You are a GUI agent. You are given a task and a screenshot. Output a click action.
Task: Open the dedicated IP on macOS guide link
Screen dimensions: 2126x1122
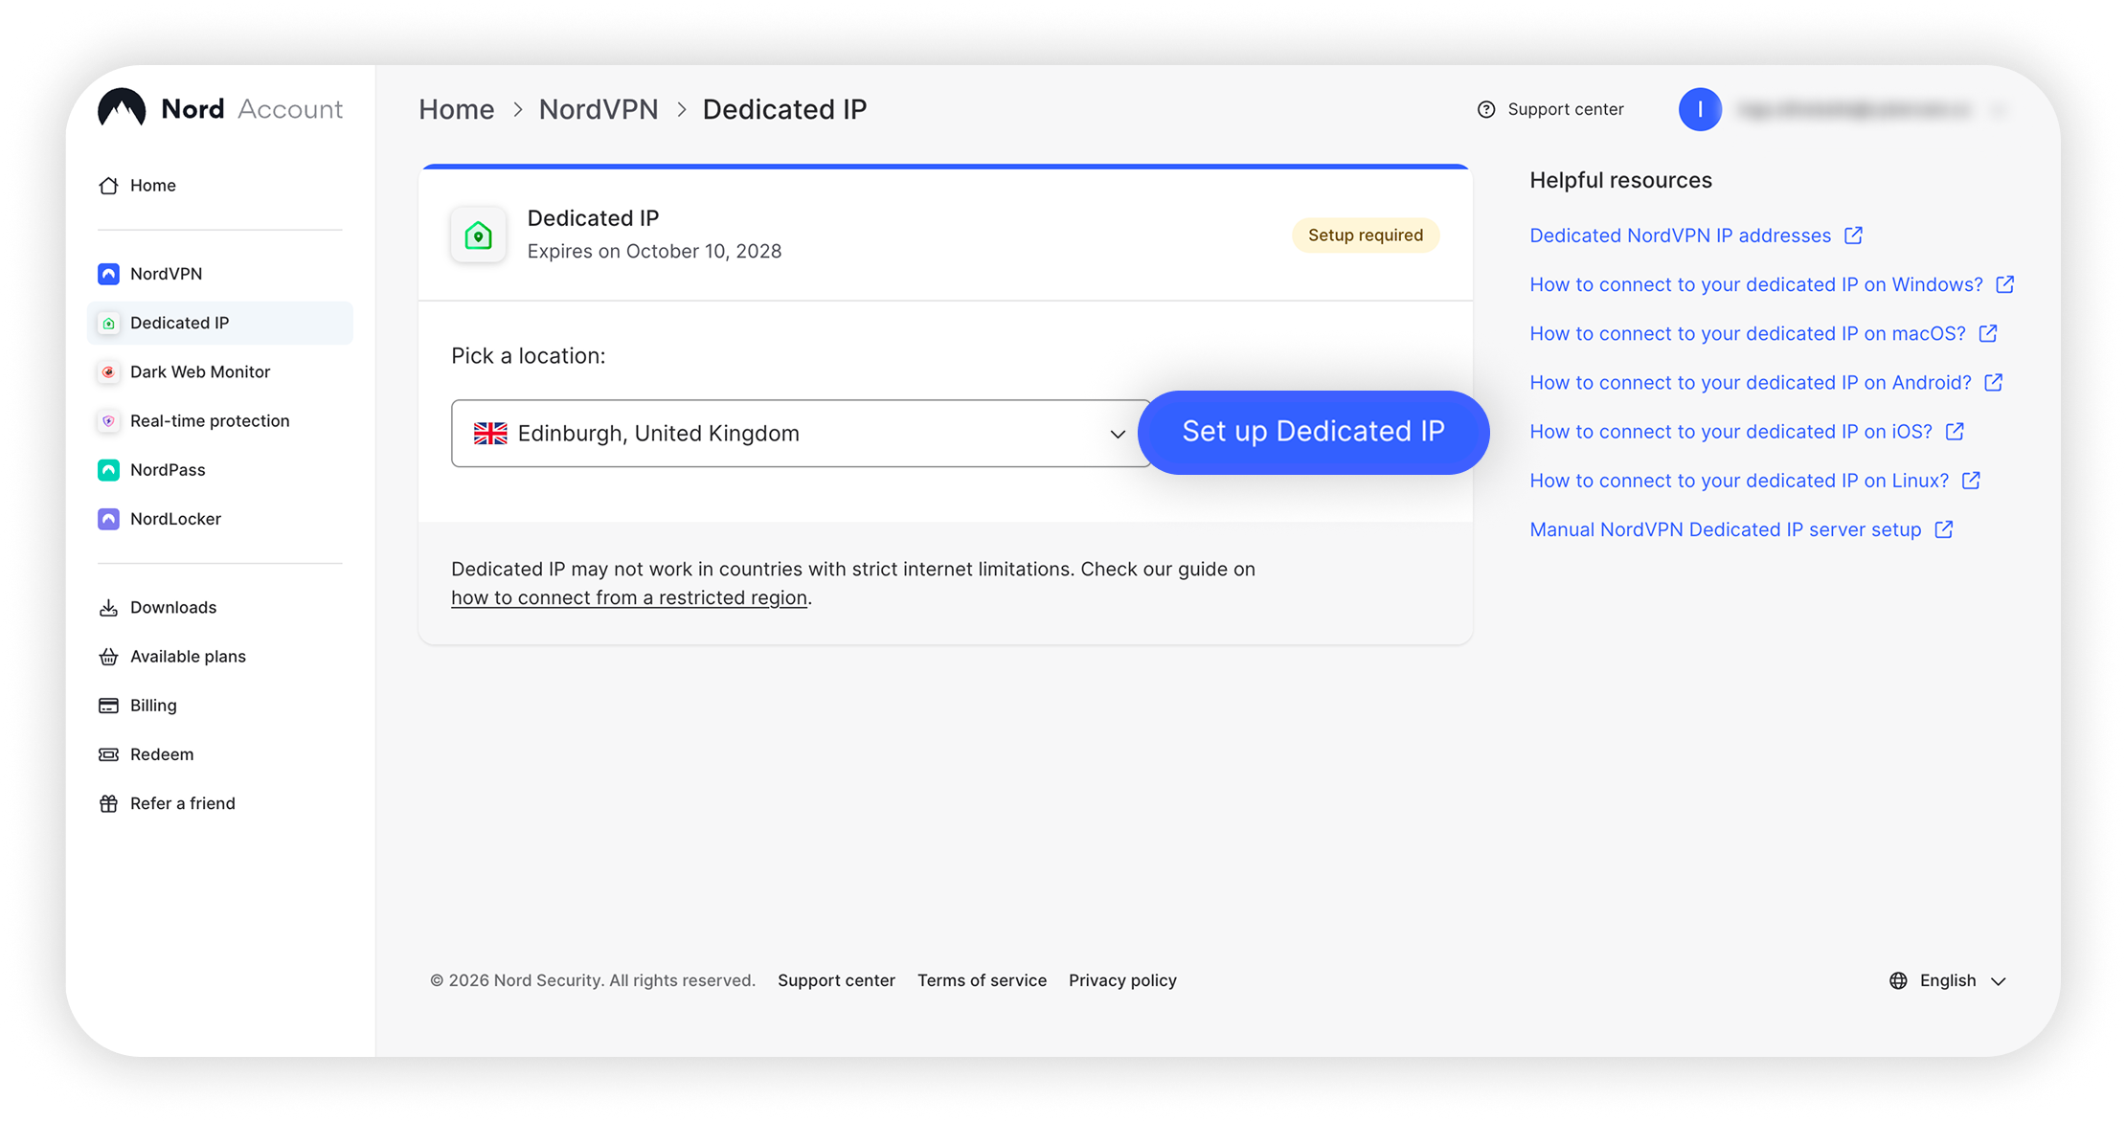[1763, 333]
